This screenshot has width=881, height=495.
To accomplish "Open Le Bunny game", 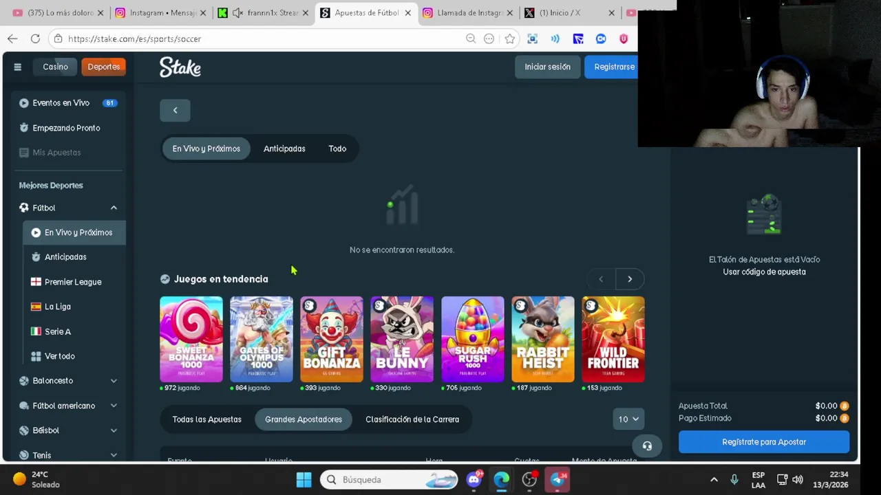I will [x=402, y=339].
